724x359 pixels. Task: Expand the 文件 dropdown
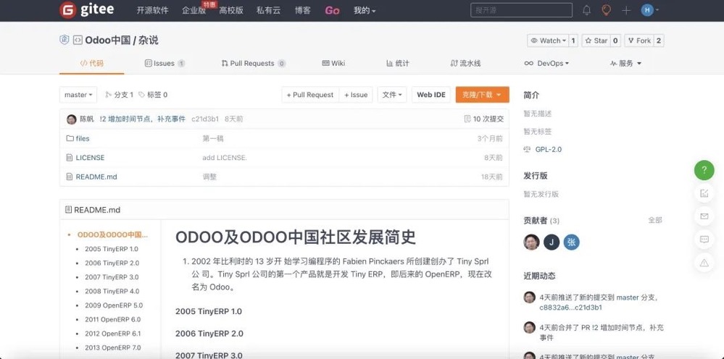pyautogui.click(x=392, y=95)
